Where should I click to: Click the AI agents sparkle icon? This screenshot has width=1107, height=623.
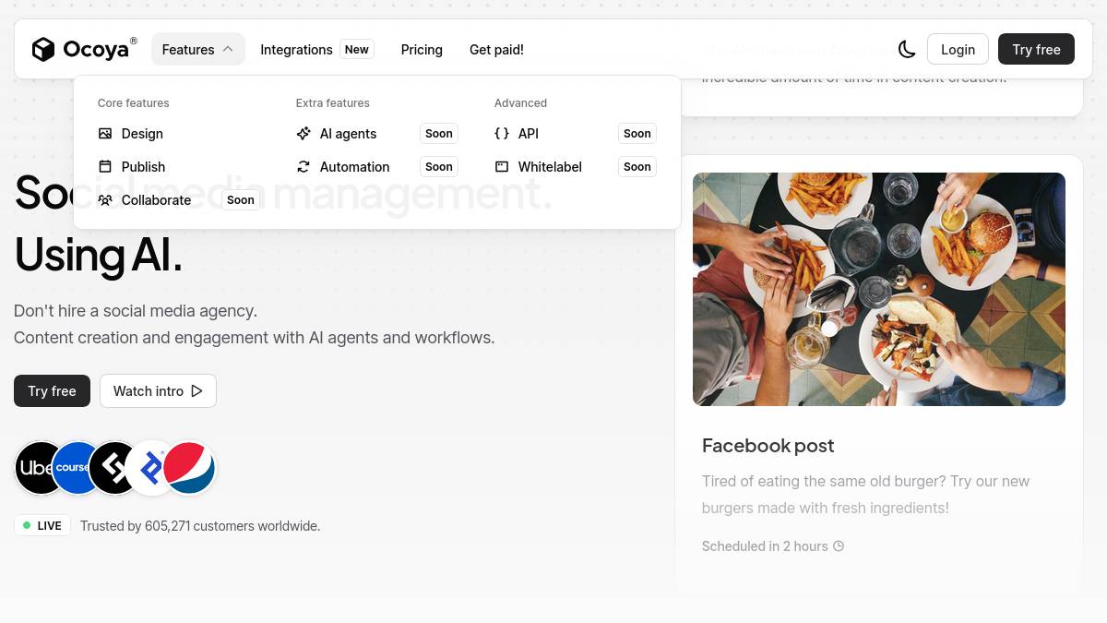(x=304, y=134)
